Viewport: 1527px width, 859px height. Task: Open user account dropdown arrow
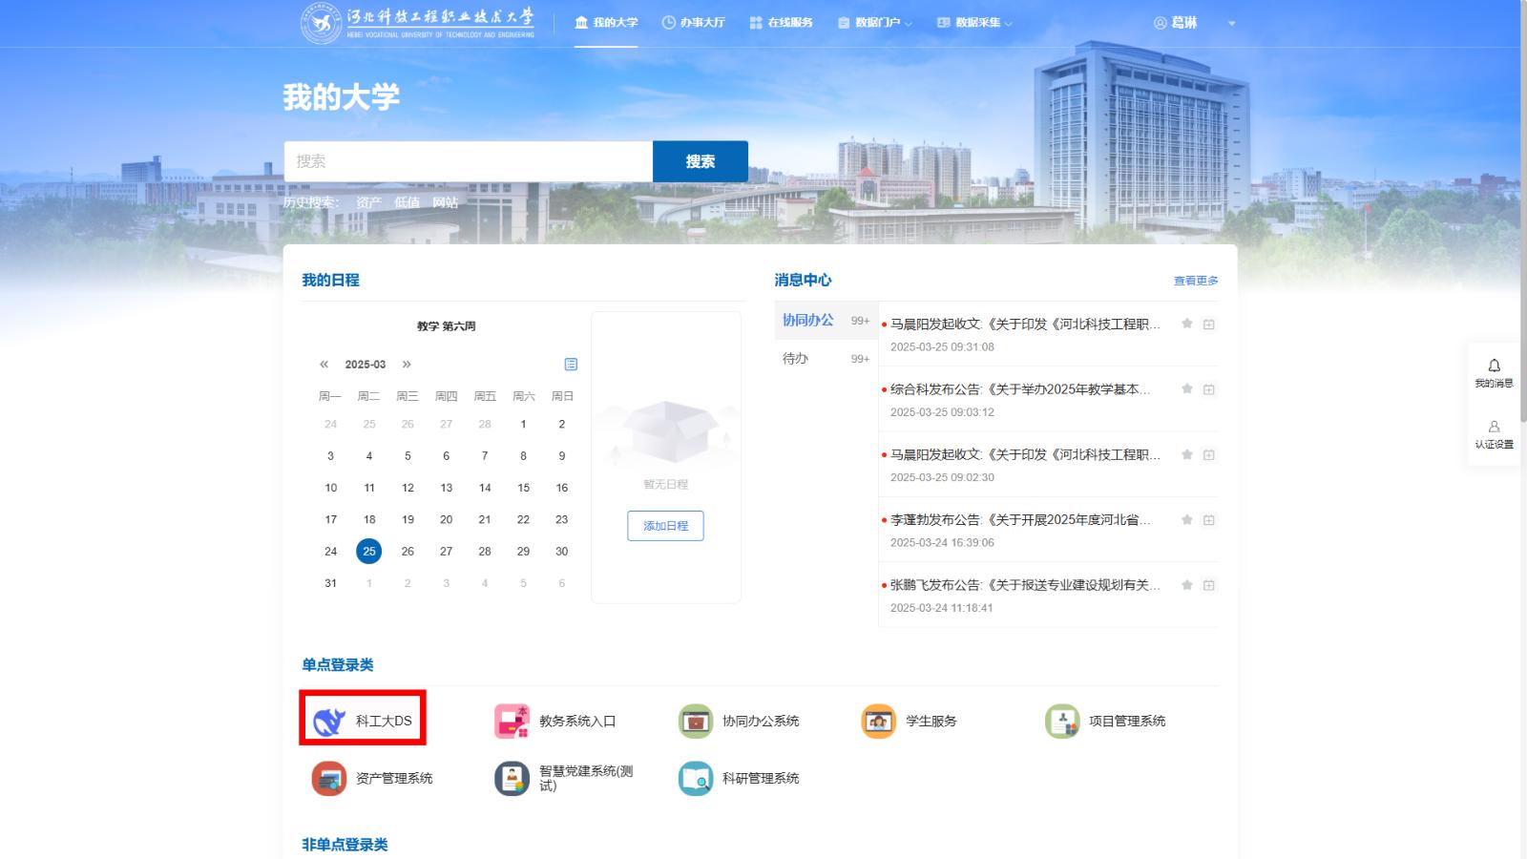1231,24
